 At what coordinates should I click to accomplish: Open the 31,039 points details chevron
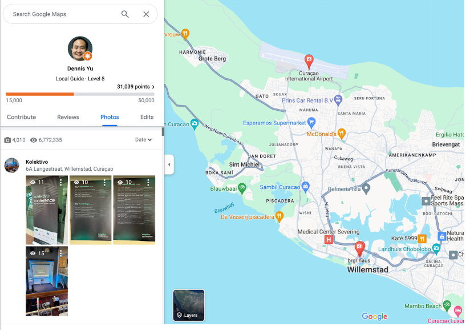[x=153, y=87]
